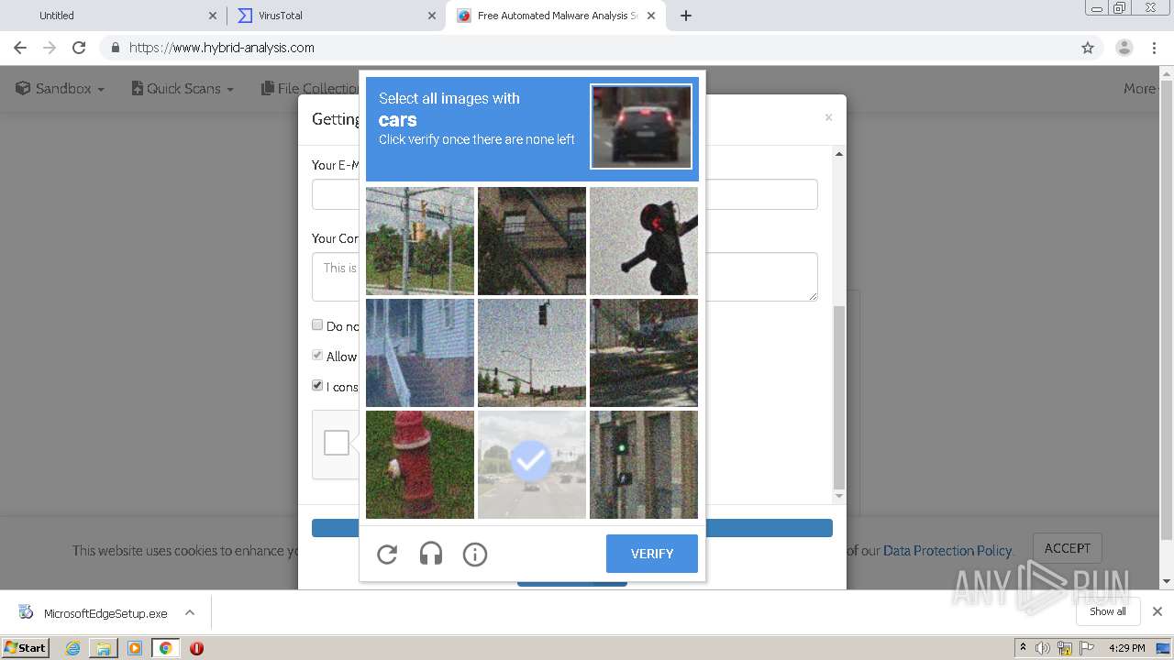Accept cookies with the ACCEPT button

pyautogui.click(x=1068, y=548)
